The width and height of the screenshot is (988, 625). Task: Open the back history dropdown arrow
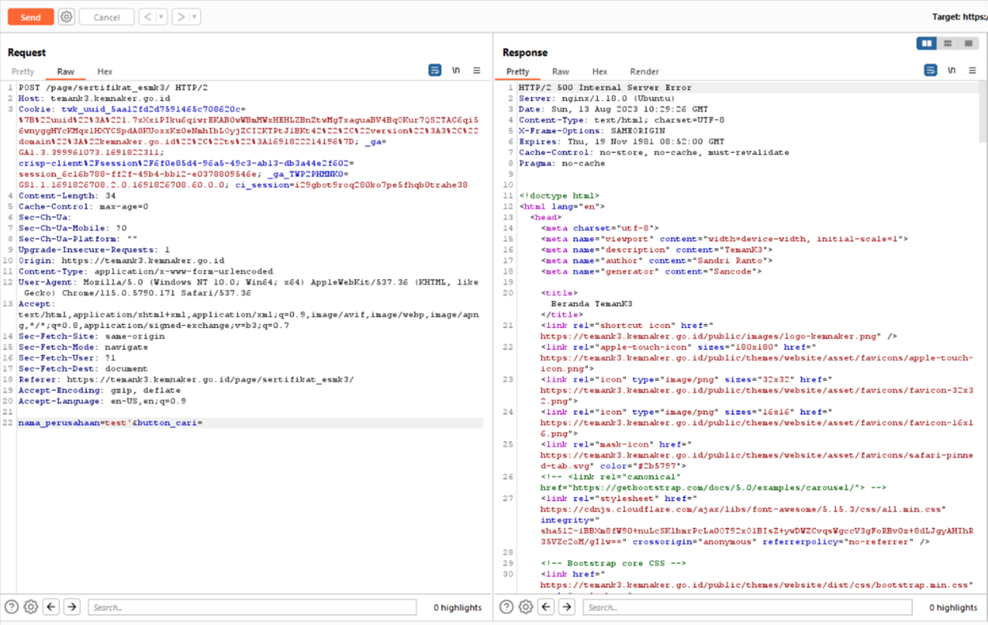coord(161,17)
